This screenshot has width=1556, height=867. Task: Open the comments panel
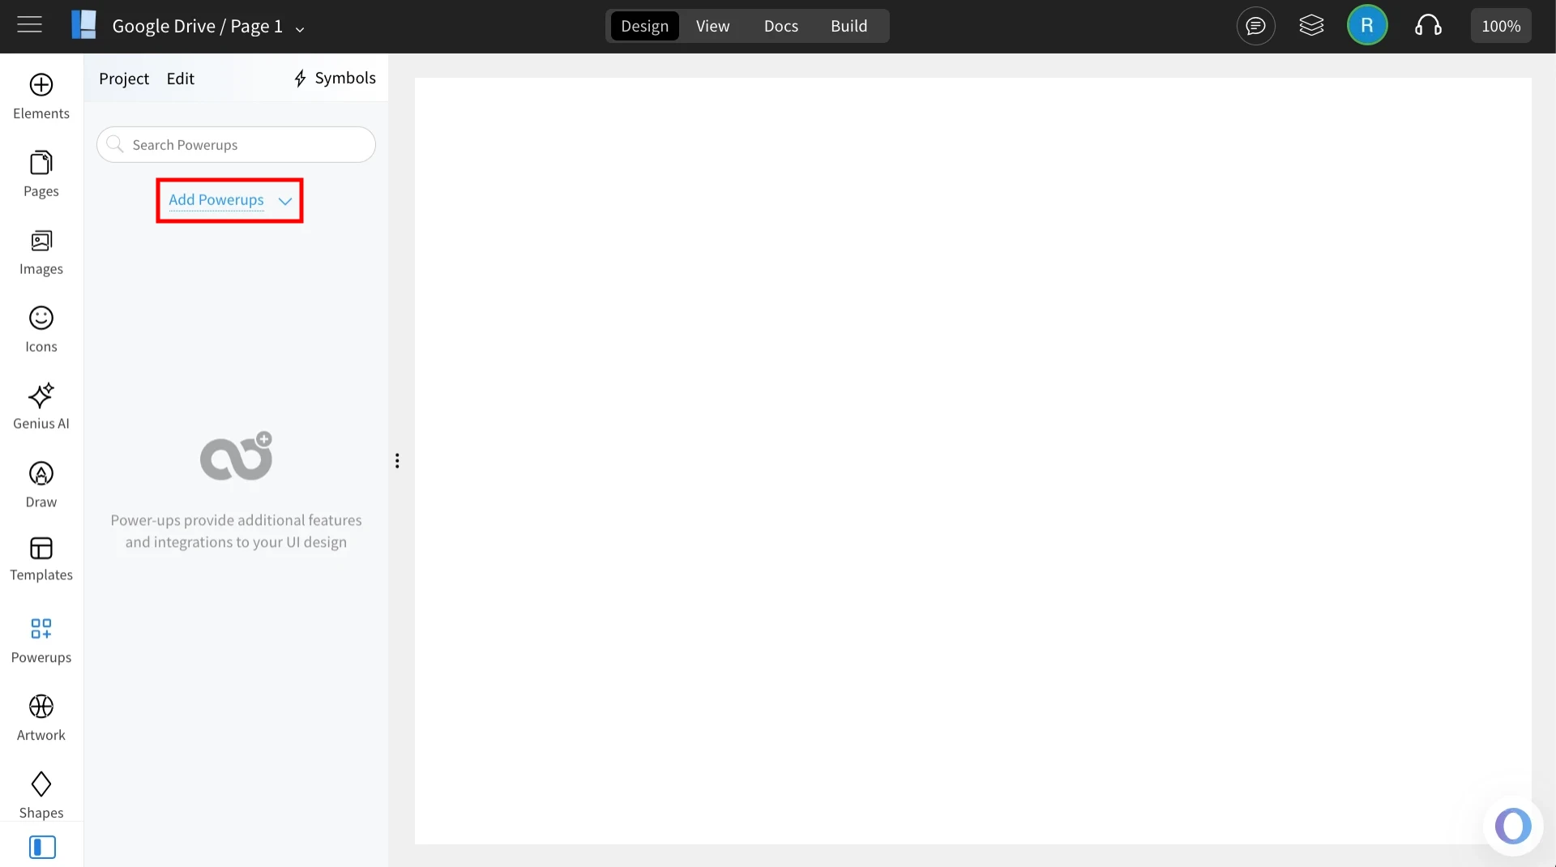1256,26
